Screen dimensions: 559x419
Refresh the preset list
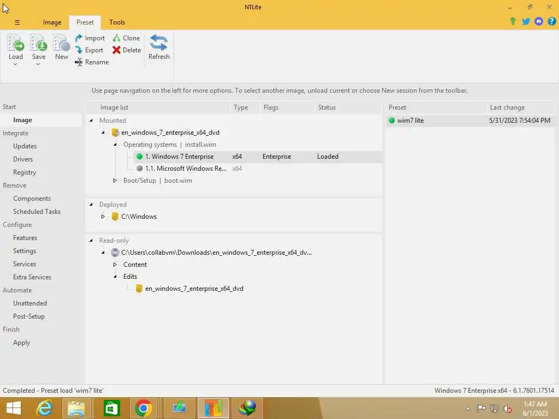[x=159, y=47]
